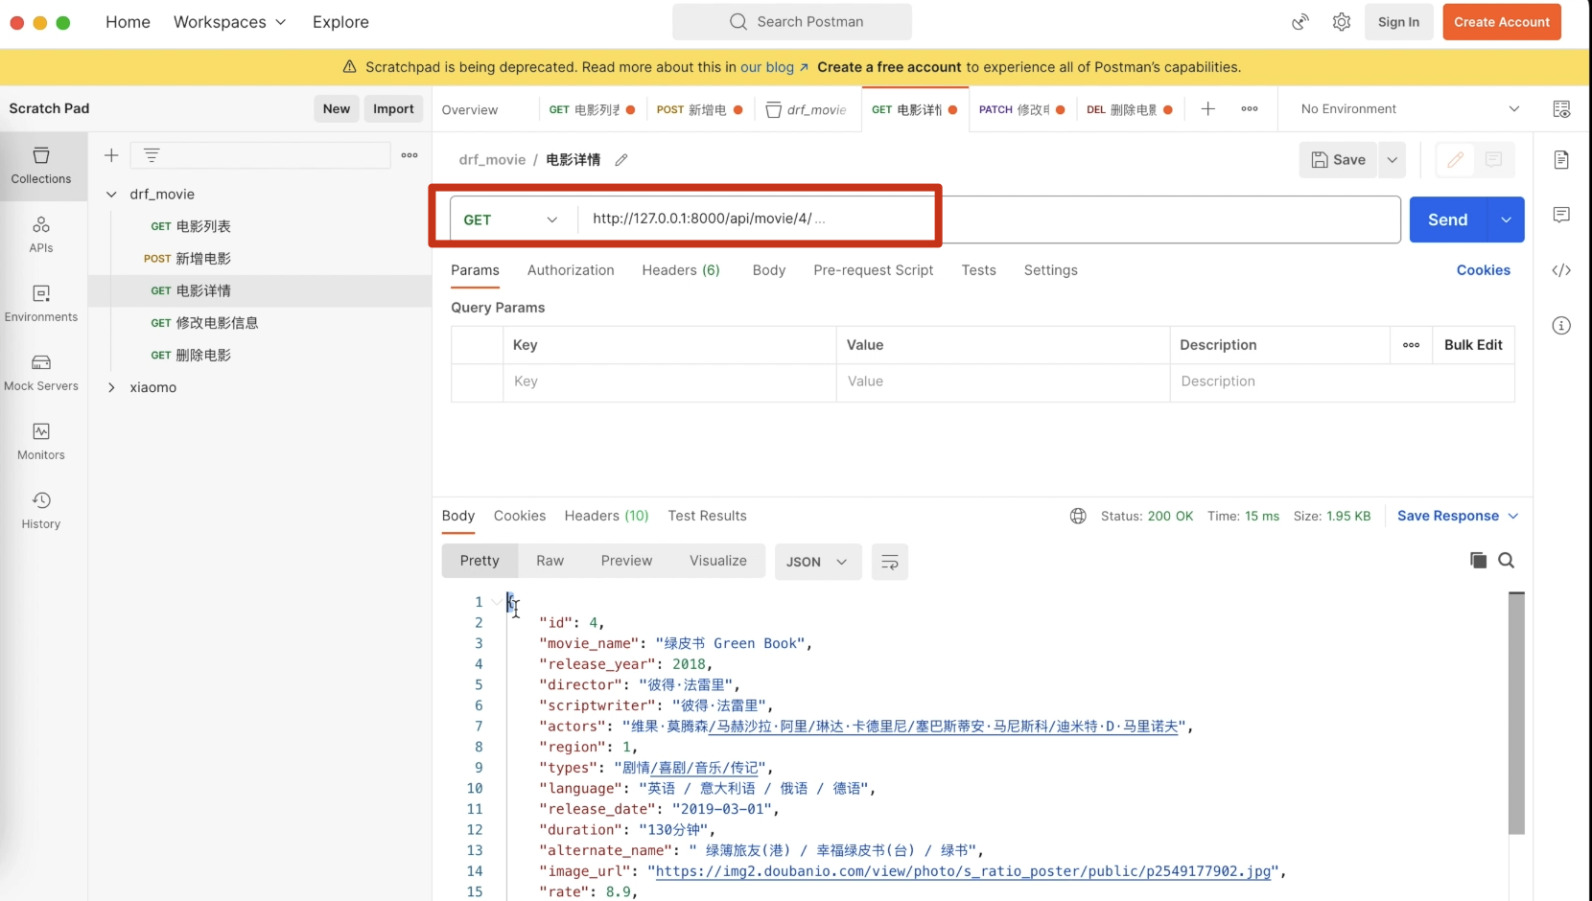Image resolution: width=1592 pixels, height=901 pixels.
Task: Edit request name with pencil icon
Action: [621, 160]
